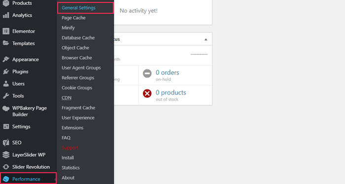Open Install submenu item
This screenshot has height=184, width=345.
tap(68, 157)
